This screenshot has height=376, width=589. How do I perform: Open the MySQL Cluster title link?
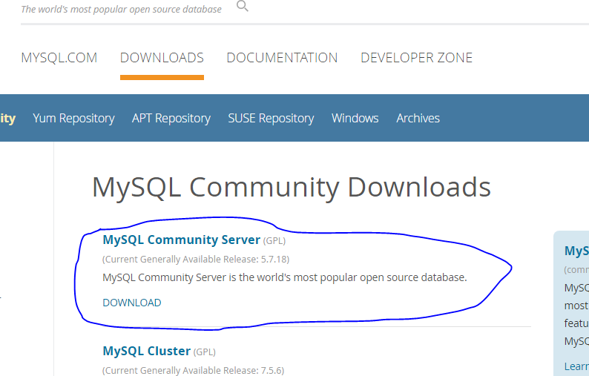(146, 351)
